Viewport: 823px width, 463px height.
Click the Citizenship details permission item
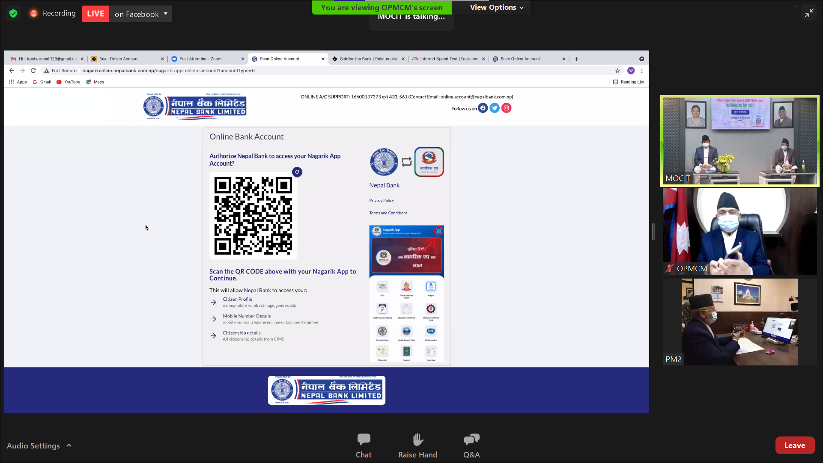point(247,335)
